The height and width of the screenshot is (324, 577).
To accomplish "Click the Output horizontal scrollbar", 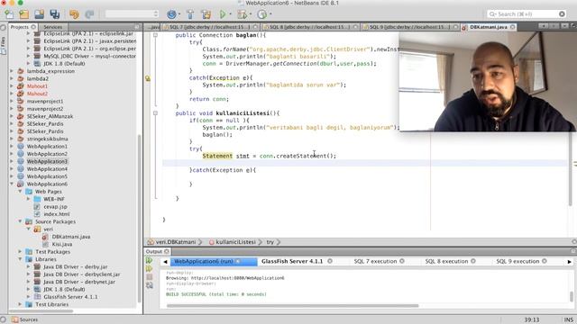I will 292,305.
